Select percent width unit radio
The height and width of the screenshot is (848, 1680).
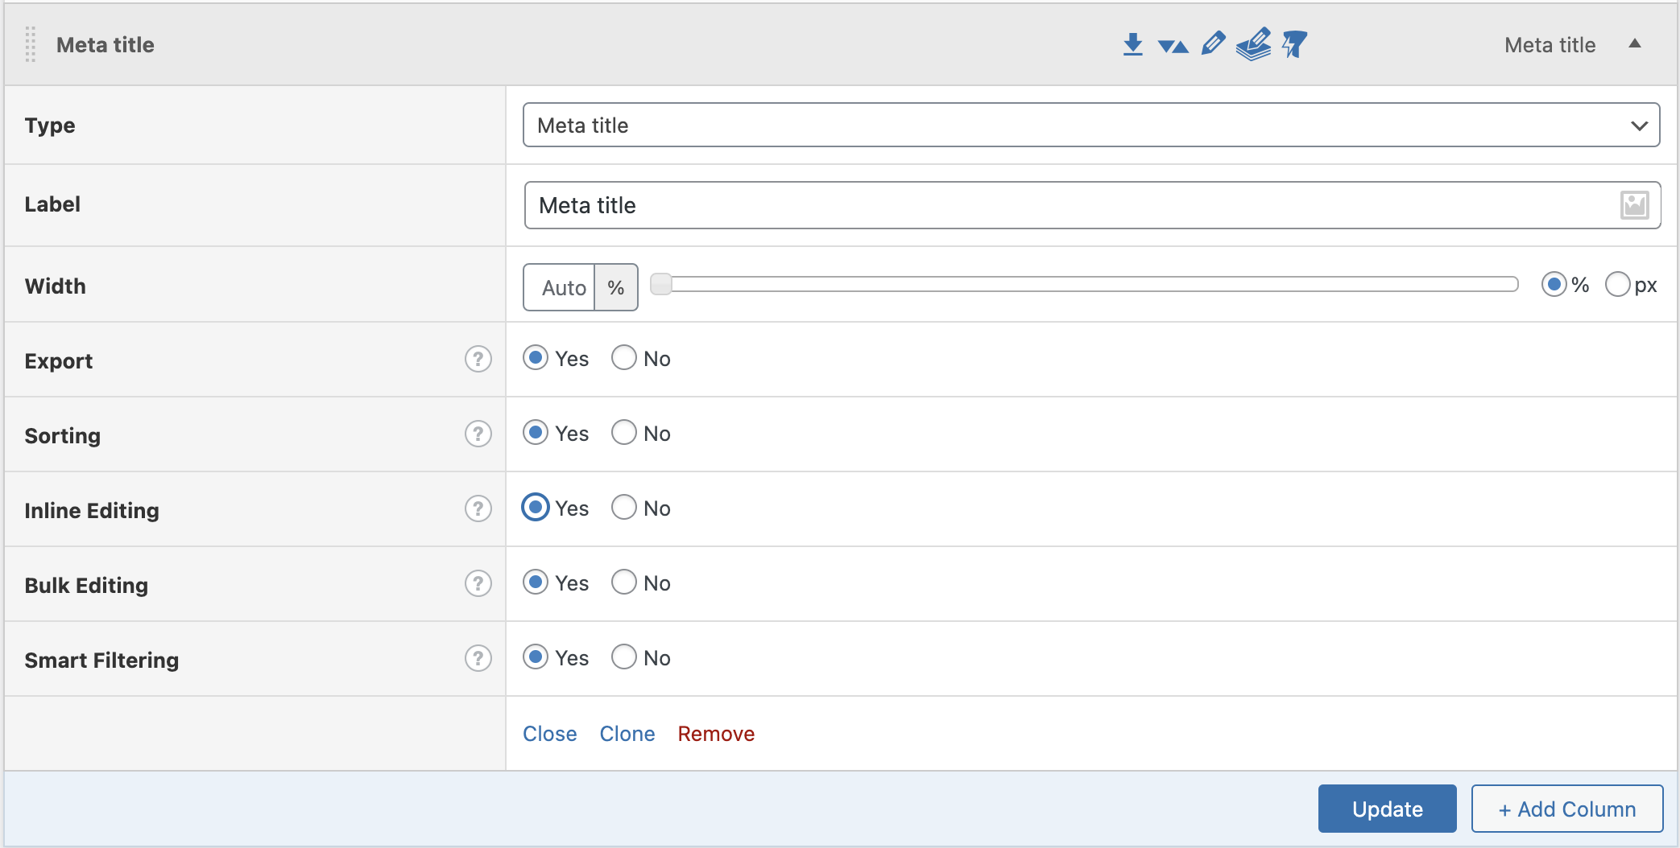1554,284
